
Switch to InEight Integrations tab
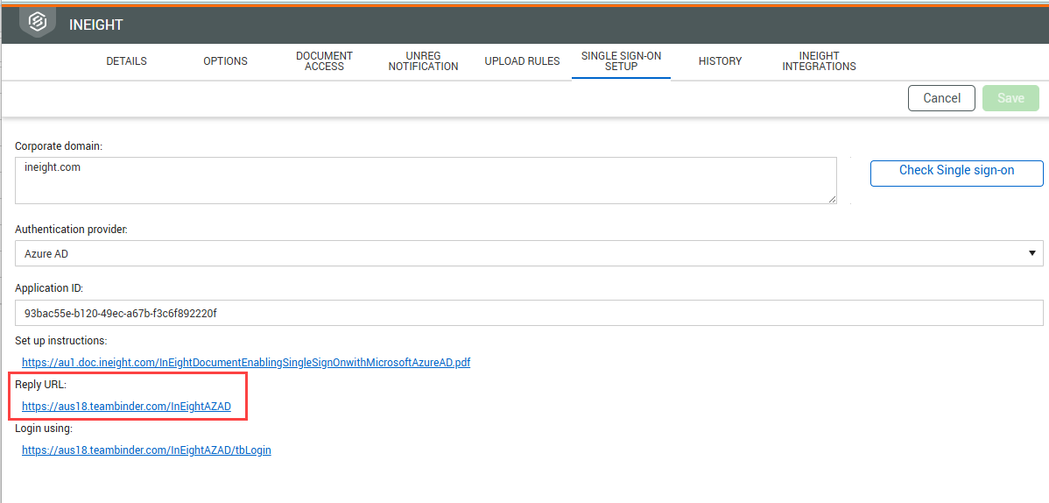(819, 61)
